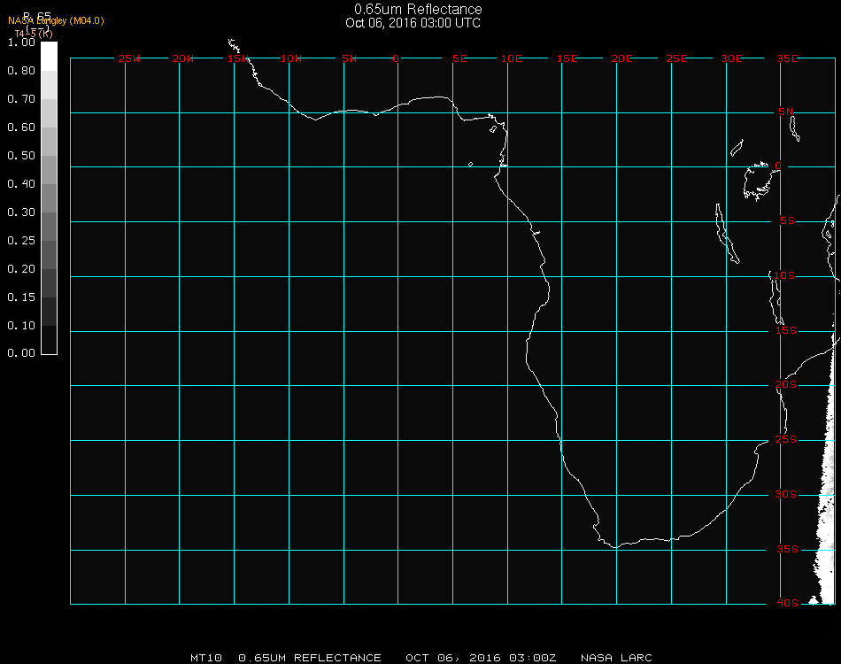841x664 pixels.
Task: Click the 0.15 value on the reflectance scale
Action: (21, 297)
